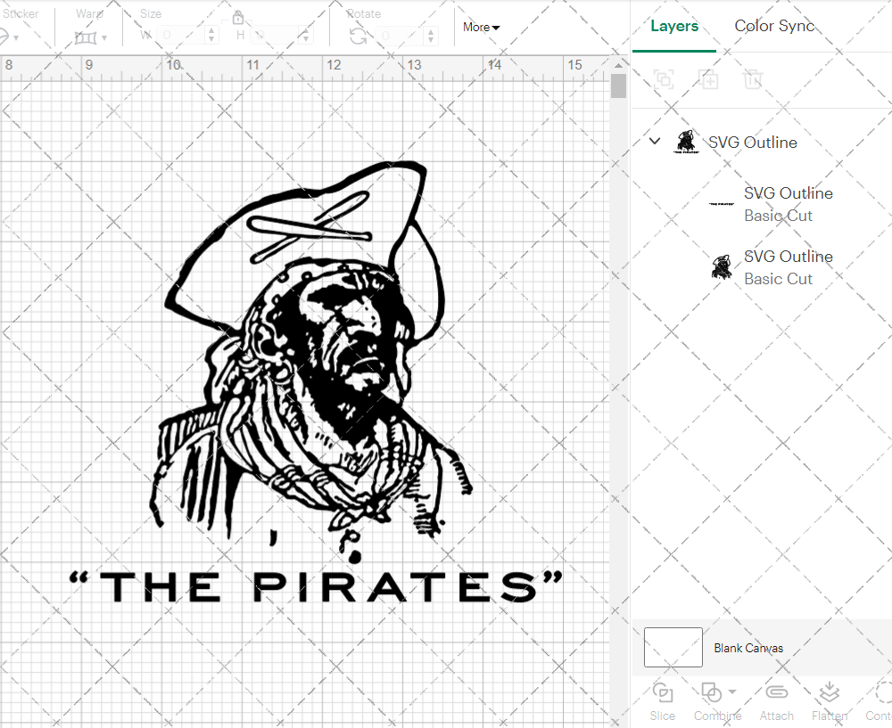Select the SVG Outline group thumbnail
Screen dimensions: 892x728
(x=686, y=142)
